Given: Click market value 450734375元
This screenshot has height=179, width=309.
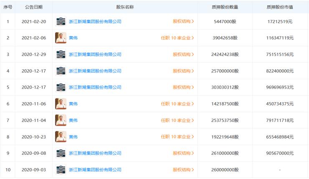Looking at the screenshot, I should coord(280,104).
